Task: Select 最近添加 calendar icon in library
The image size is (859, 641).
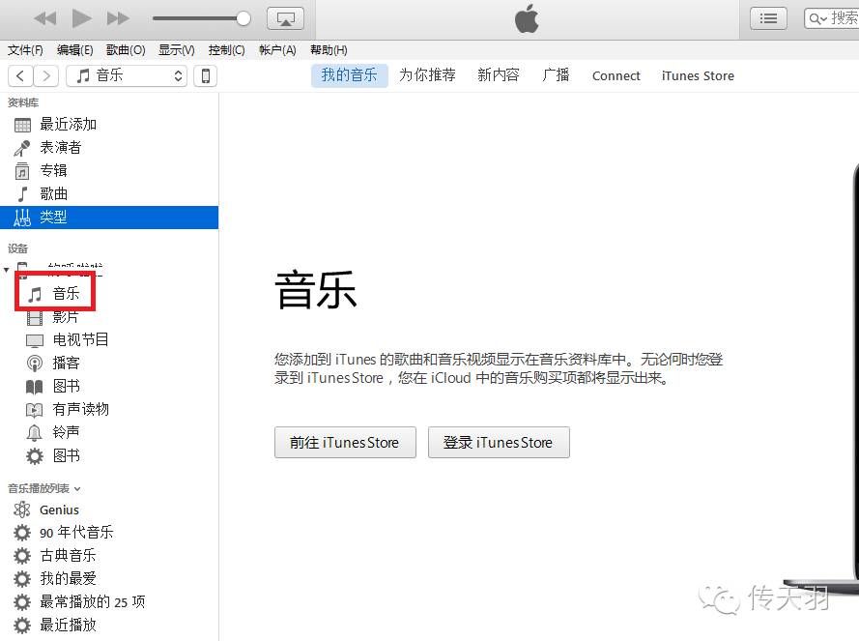Action: pyautogui.click(x=22, y=125)
